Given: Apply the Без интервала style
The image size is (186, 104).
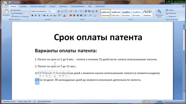Looking at the screenshot, I should pos(116,14).
